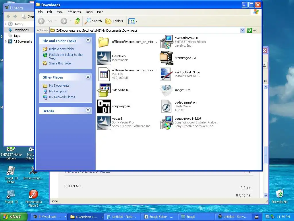Select the vegas8 Sony Vegas Pro icon

(x=104, y=123)
